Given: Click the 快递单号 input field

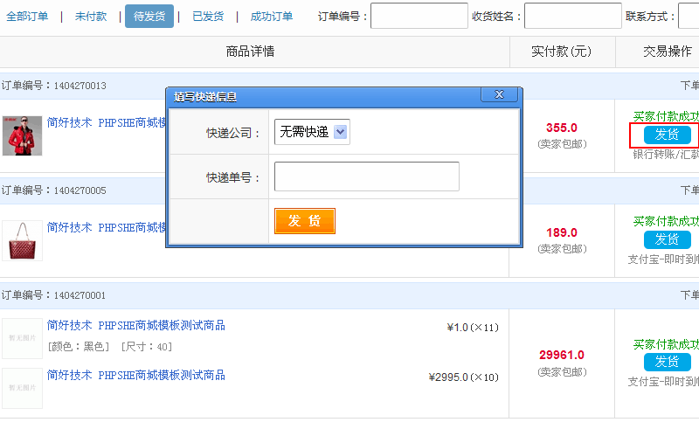Looking at the screenshot, I should click(x=366, y=176).
